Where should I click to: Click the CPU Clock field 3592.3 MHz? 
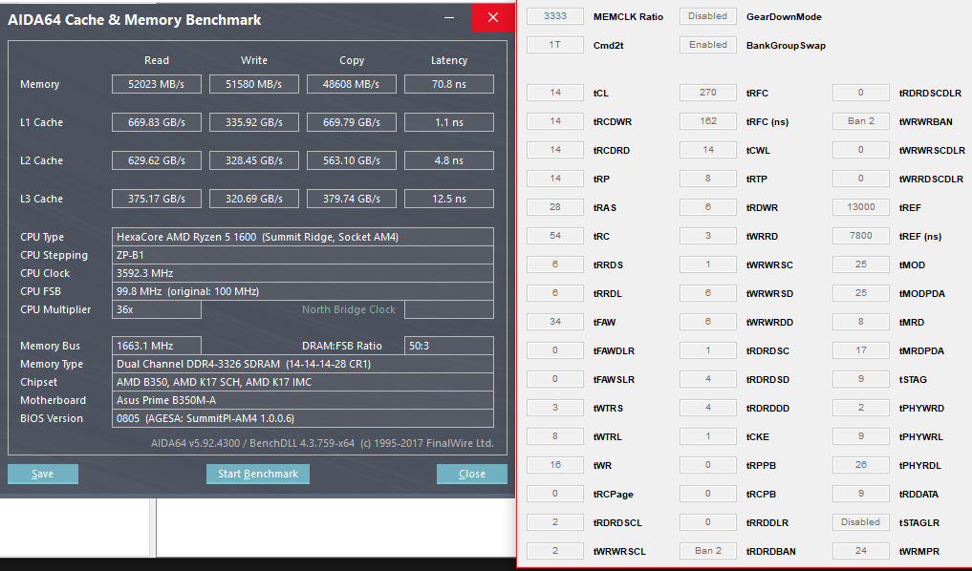[x=303, y=273]
